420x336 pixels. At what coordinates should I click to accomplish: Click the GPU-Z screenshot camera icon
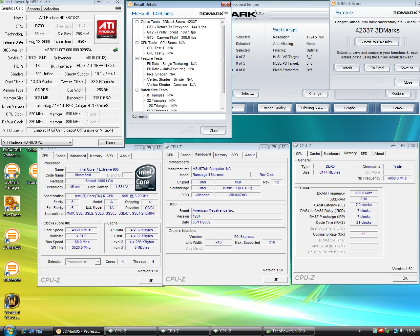(118, 8)
